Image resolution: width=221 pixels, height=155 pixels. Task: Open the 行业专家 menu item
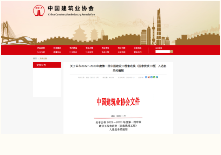[41, 52]
